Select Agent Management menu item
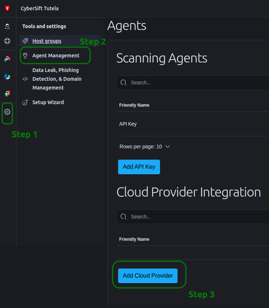This screenshot has height=308, width=269. point(56,56)
